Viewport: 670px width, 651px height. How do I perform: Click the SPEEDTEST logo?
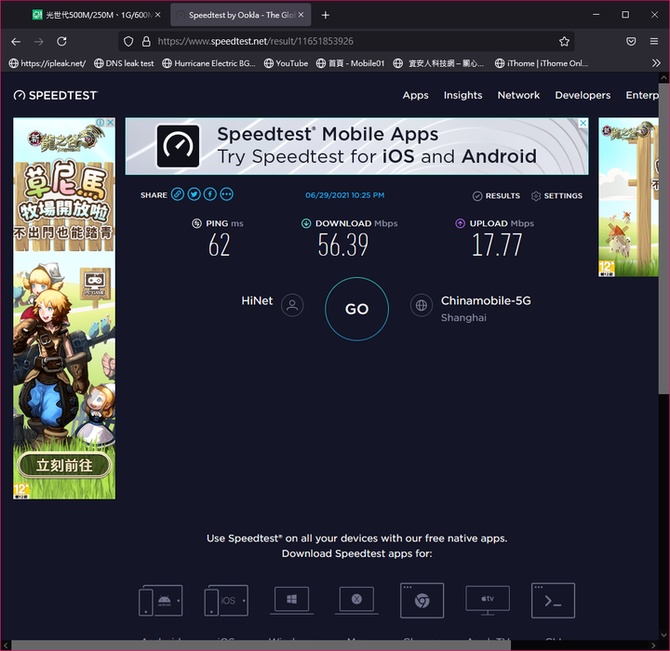point(55,95)
